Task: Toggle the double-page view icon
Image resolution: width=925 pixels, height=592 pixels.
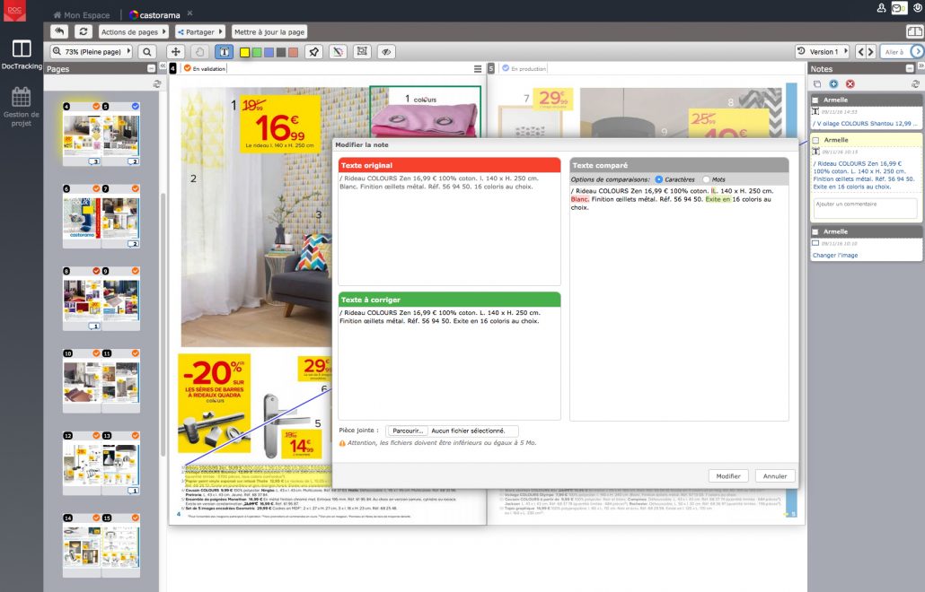Action: [914, 31]
